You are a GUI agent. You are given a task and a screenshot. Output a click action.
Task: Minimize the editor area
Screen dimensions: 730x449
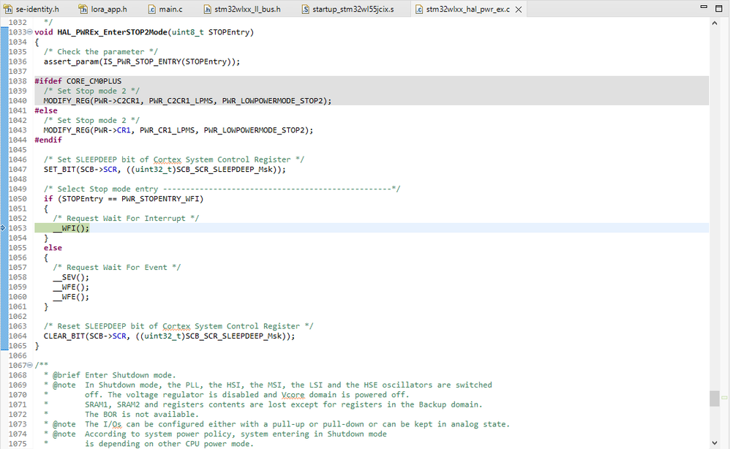pos(704,7)
